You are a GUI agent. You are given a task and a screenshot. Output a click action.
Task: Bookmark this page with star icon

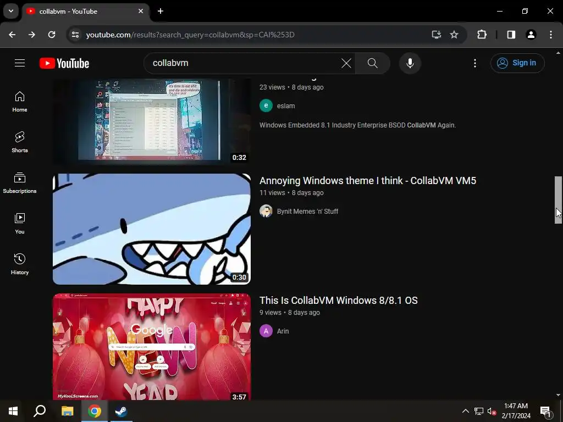point(454,35)
